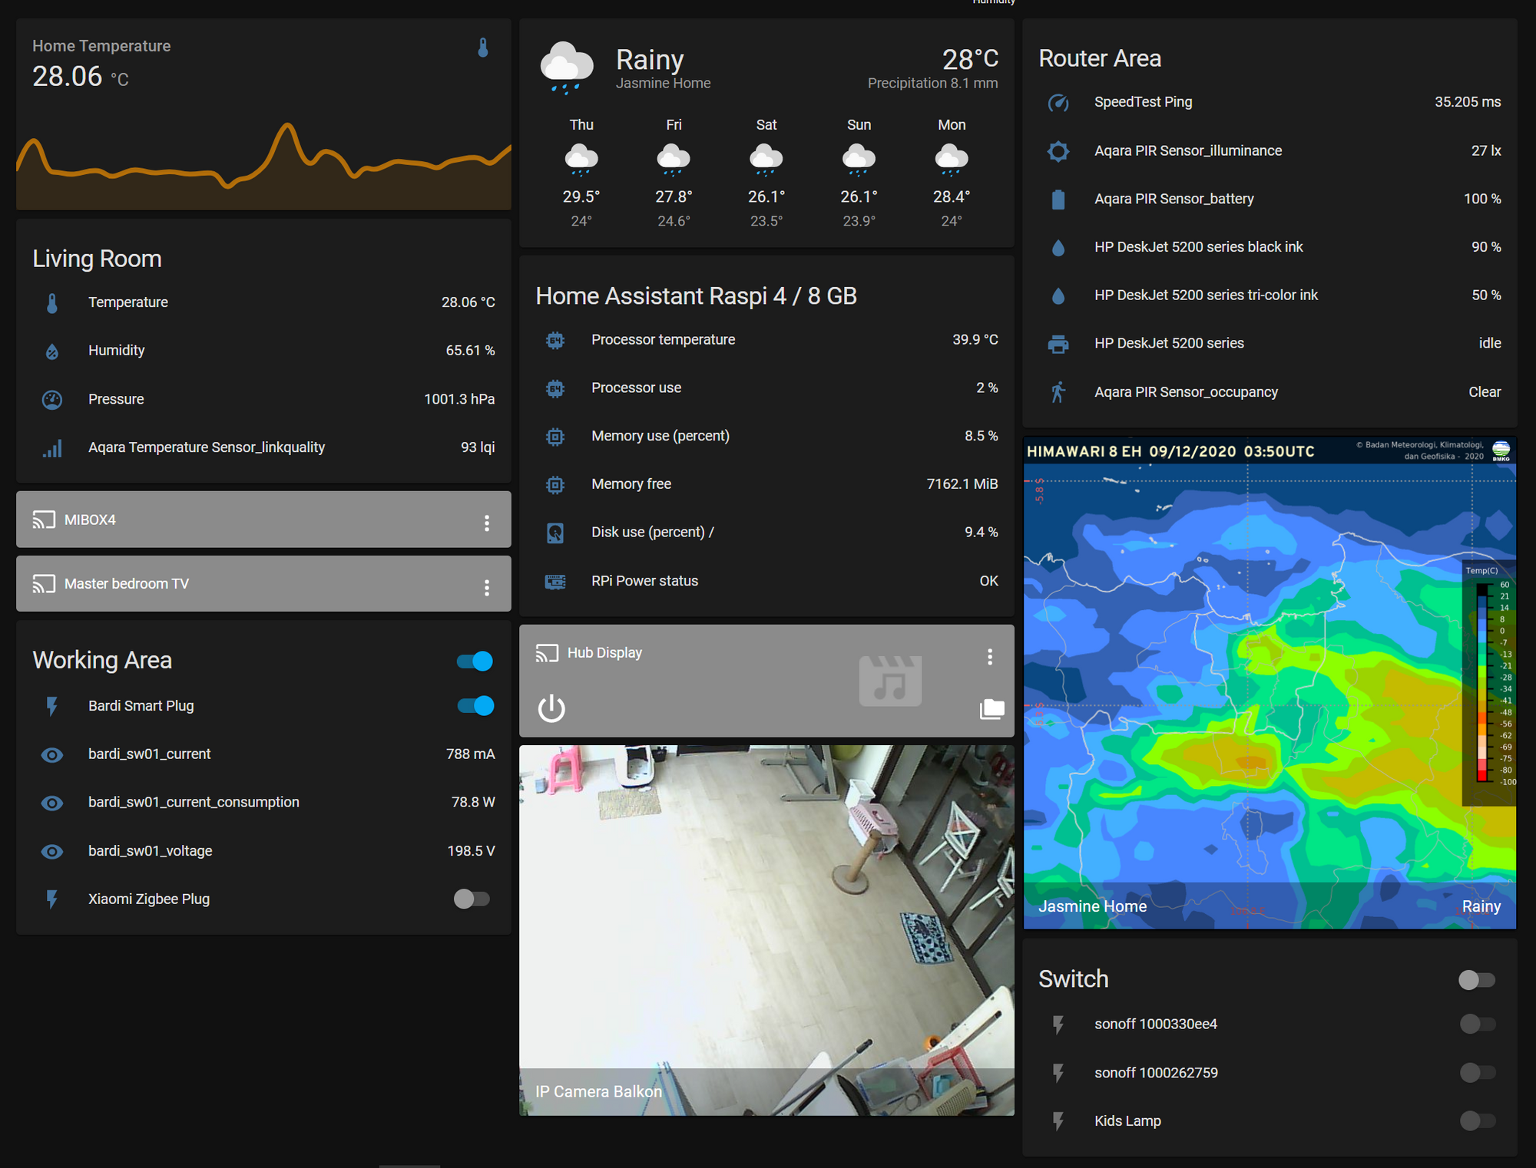Open the IP Camera Balkon feed
This screenshot has width=1536, height=1168.
click(766, 929)
